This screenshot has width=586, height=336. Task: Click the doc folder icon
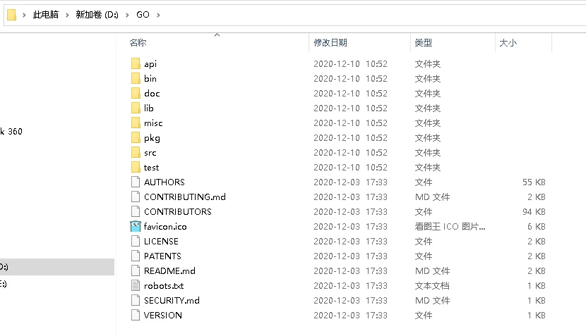pyautogui.click(x=136, y=93)
